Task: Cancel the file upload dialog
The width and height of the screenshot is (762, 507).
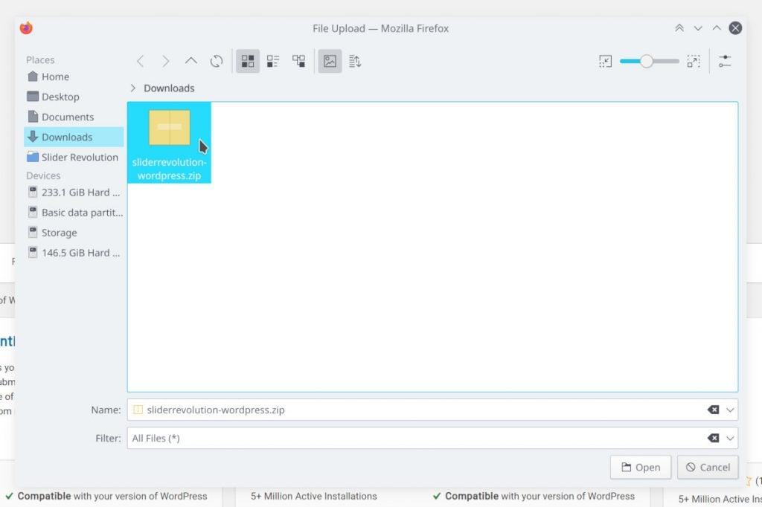Action: 708,468
